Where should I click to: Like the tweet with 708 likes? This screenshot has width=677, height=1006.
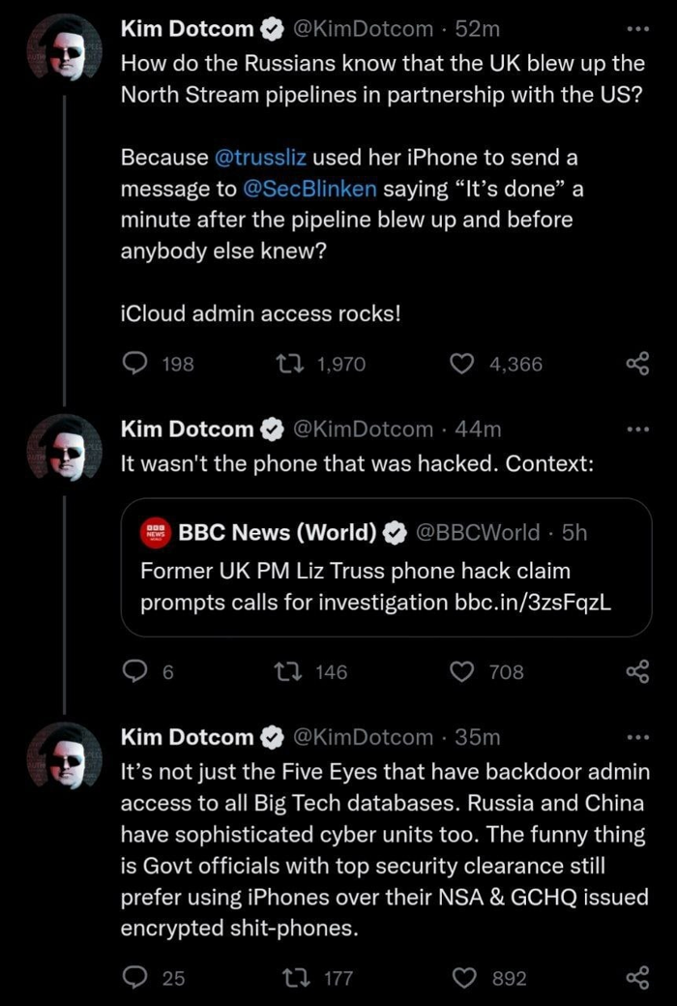pos(464,671)
